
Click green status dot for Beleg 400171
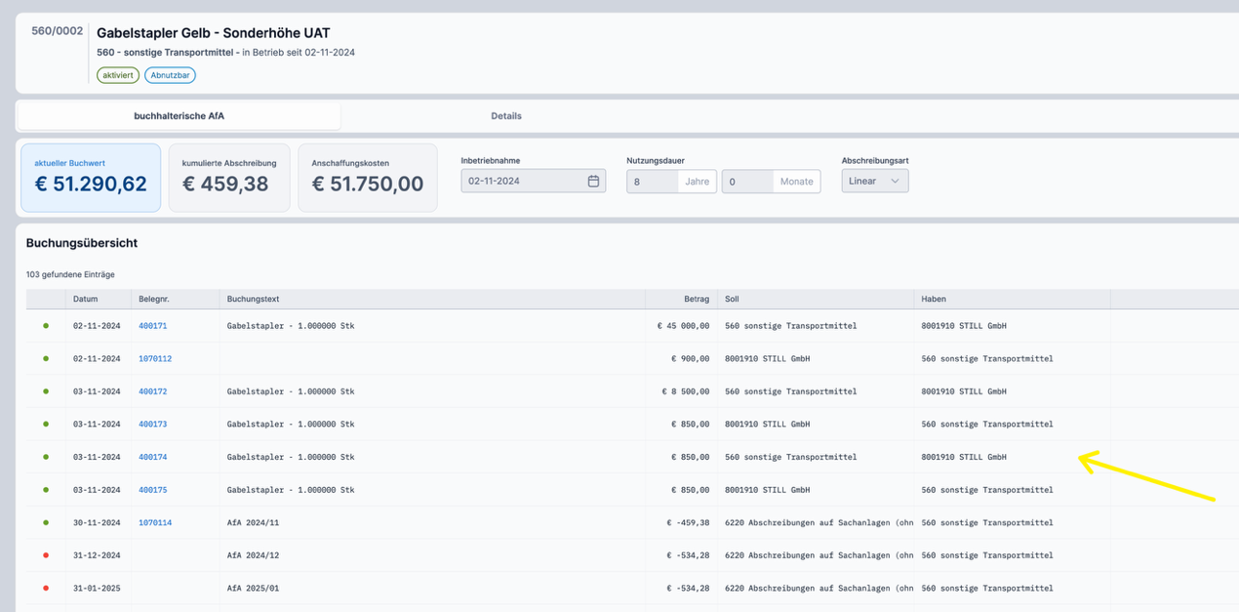pos(46,326)
